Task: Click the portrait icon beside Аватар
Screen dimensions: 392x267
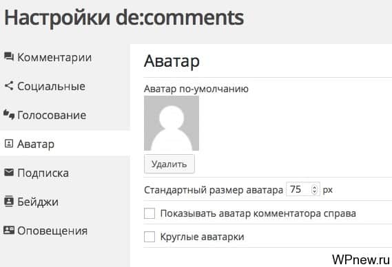Action: (x=9, y=144)
